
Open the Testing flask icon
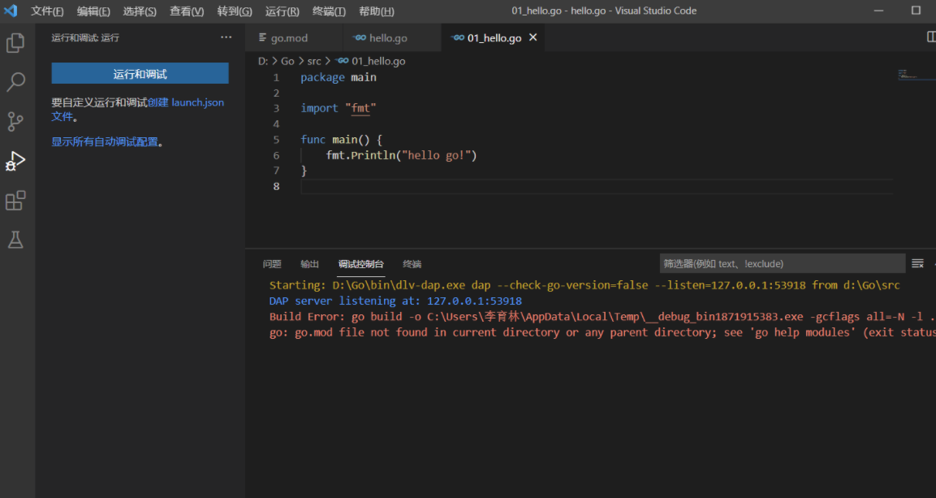(x=15, y=240)
